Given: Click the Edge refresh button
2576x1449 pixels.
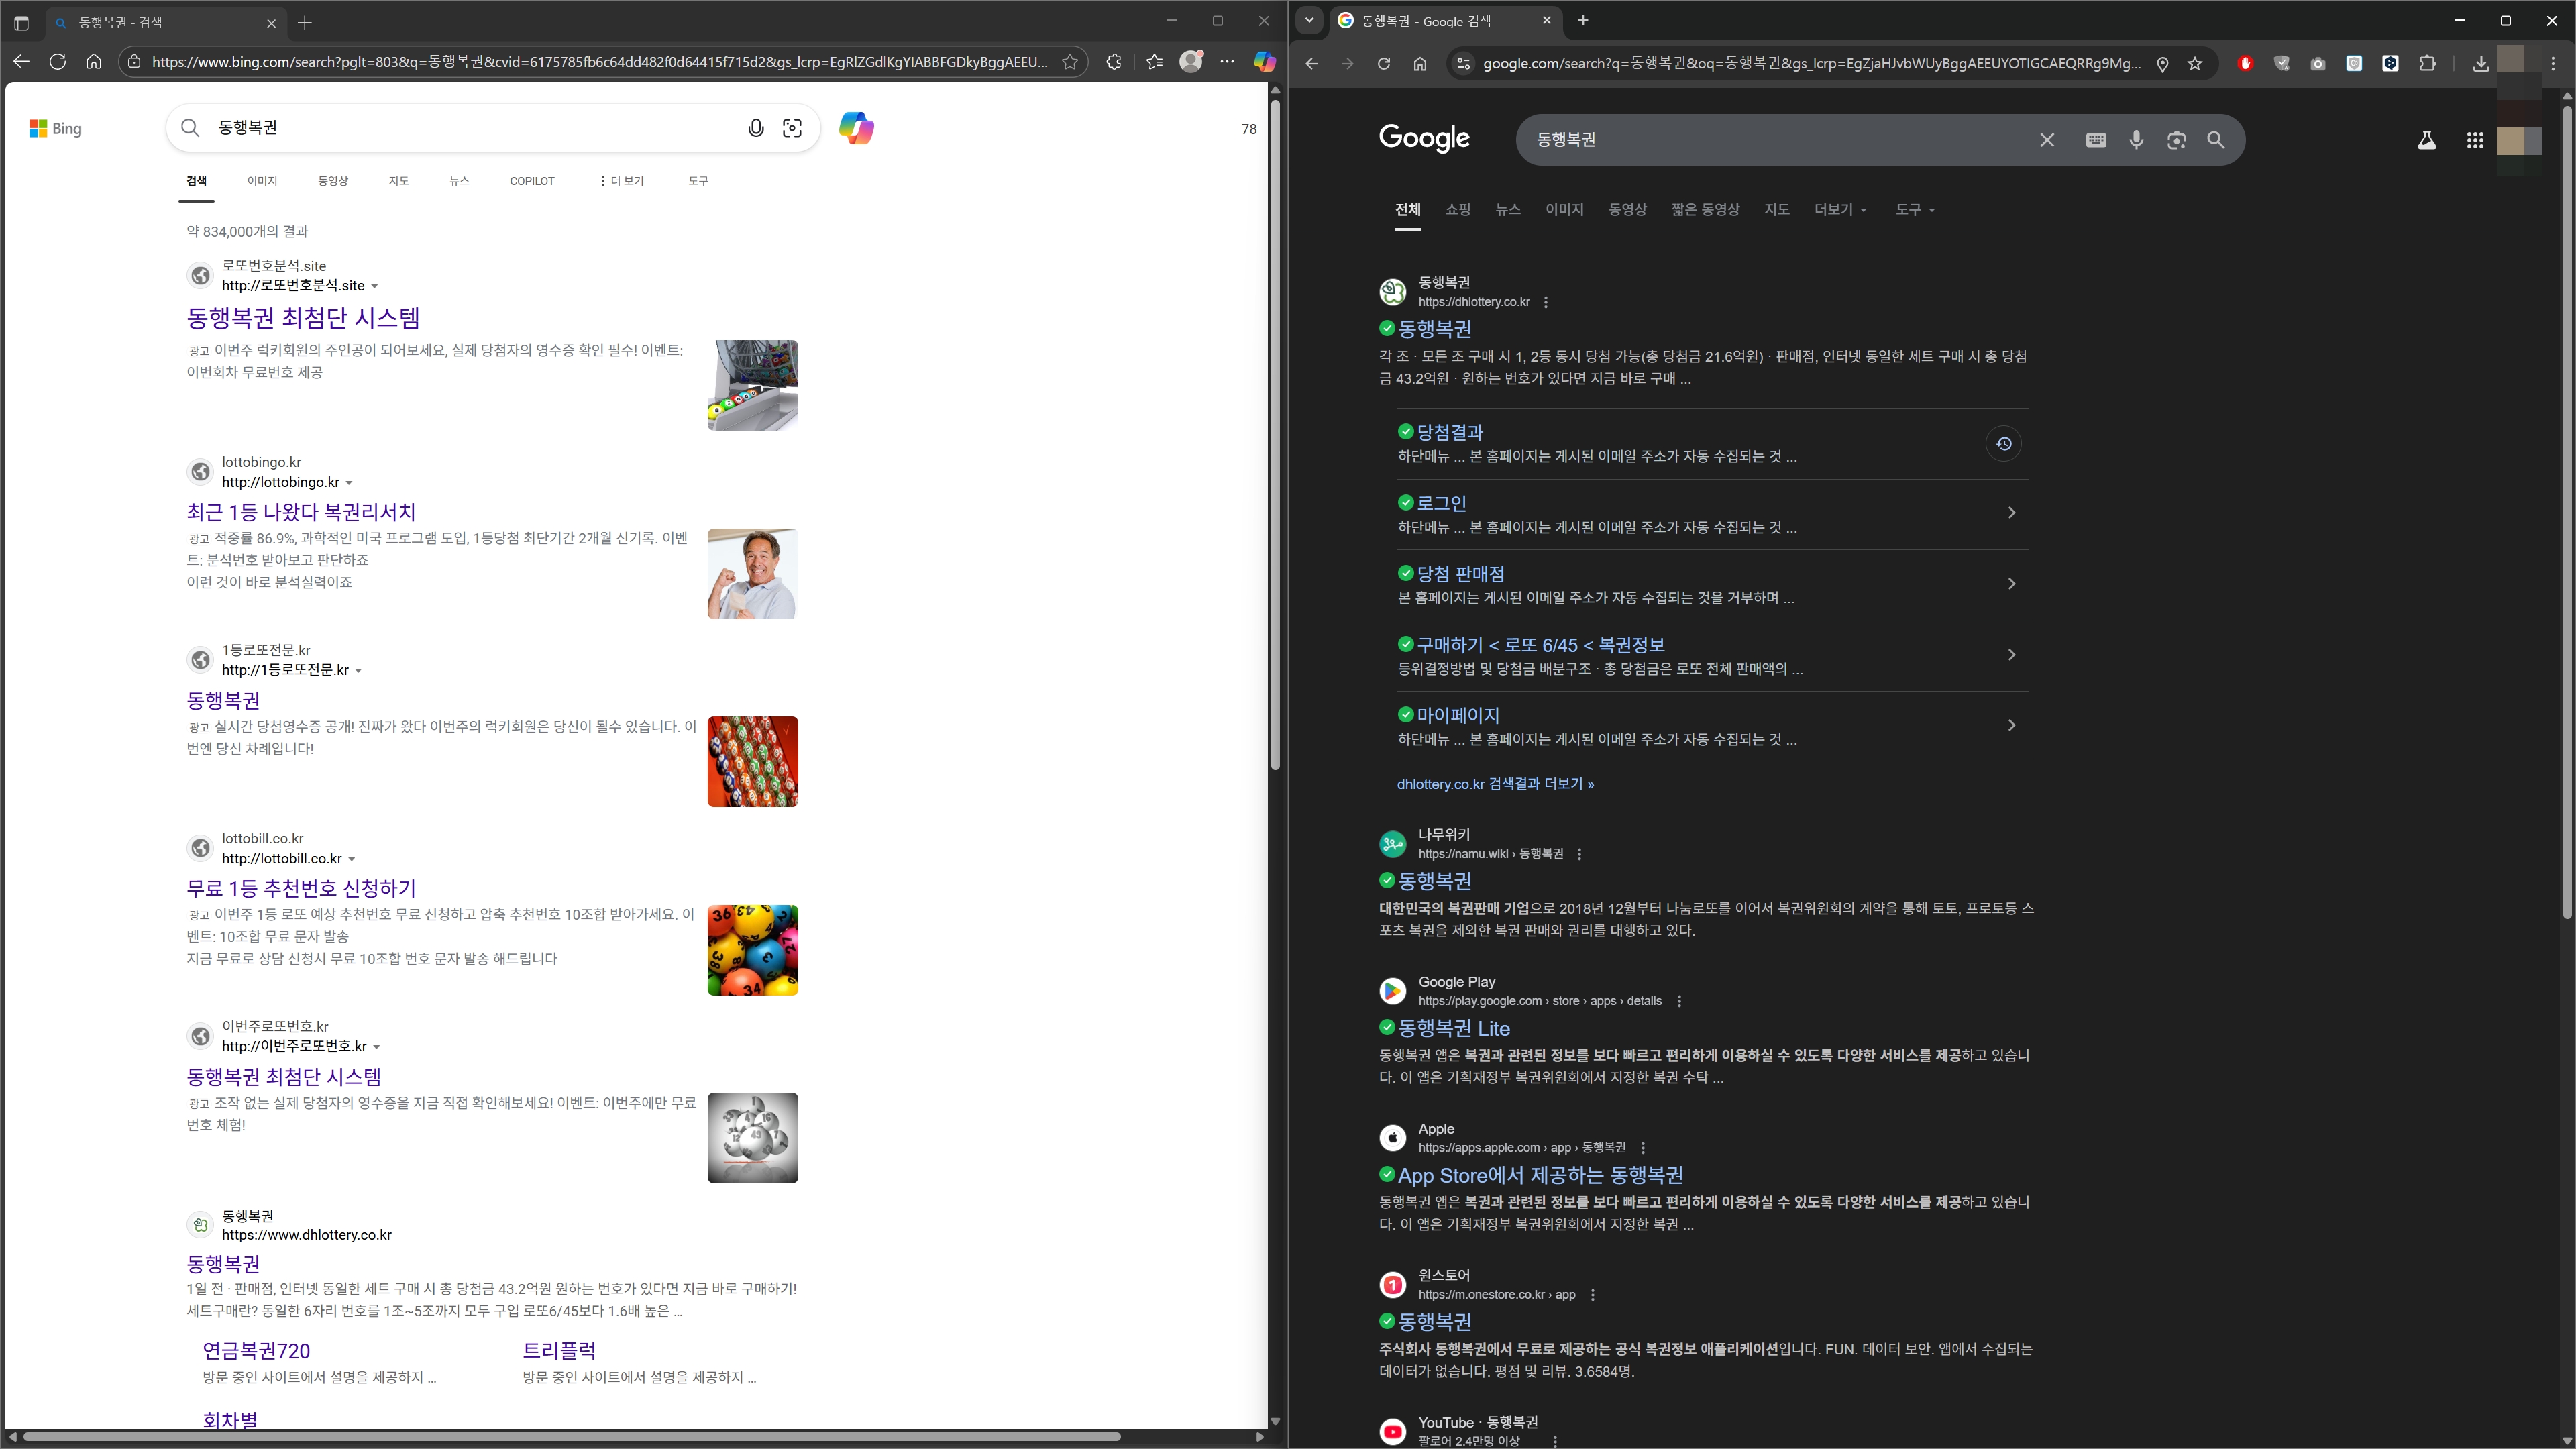Looking at the screenshot, I should [58, 62].
